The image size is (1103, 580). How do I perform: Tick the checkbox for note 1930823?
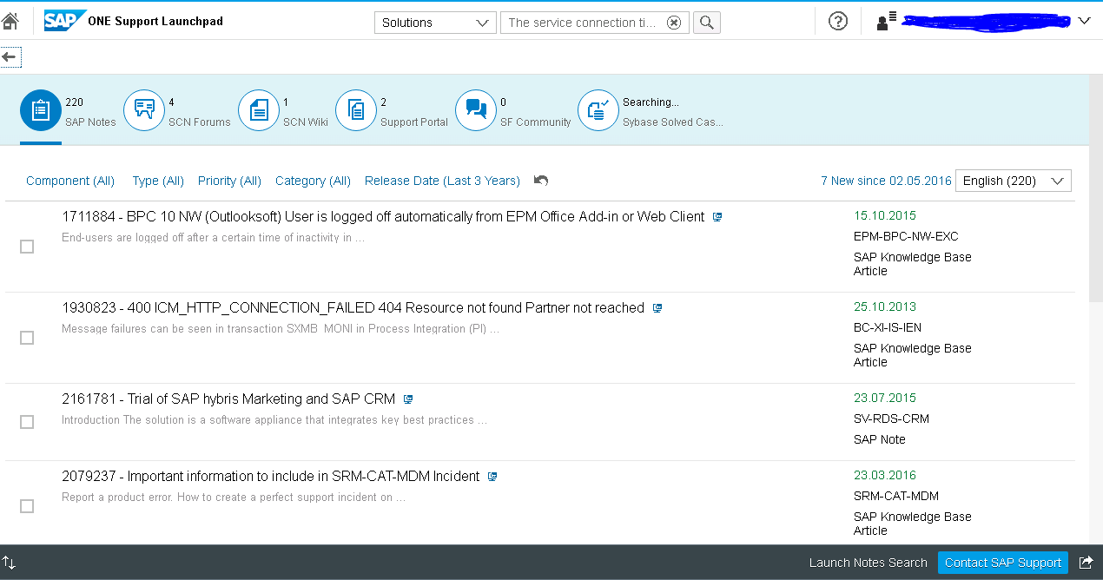pyautogui.click(x=27, y=338)
